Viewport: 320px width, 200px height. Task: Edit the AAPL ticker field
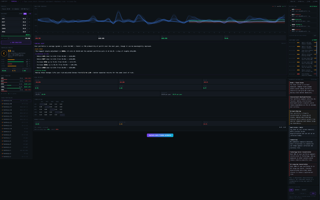click(x=11, y=18)
